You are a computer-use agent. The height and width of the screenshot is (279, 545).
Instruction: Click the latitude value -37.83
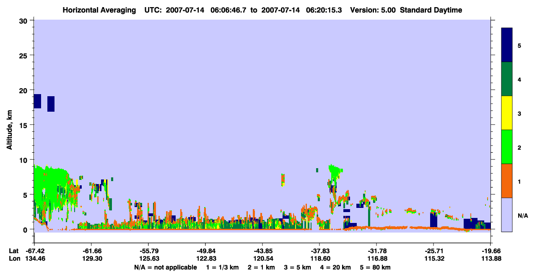319,251
